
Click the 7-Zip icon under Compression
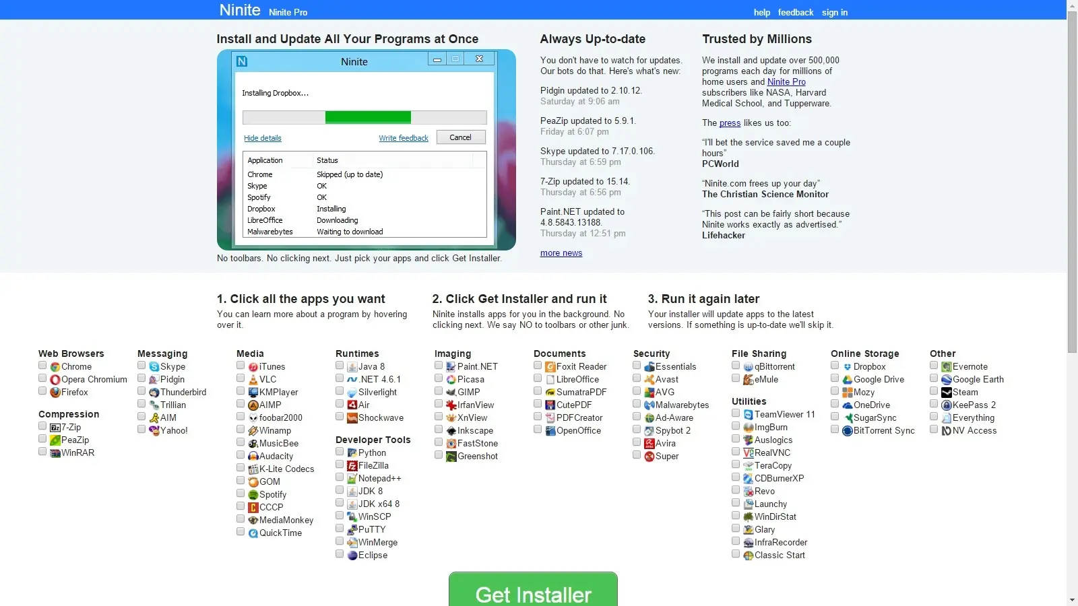(x=55, y=428)
